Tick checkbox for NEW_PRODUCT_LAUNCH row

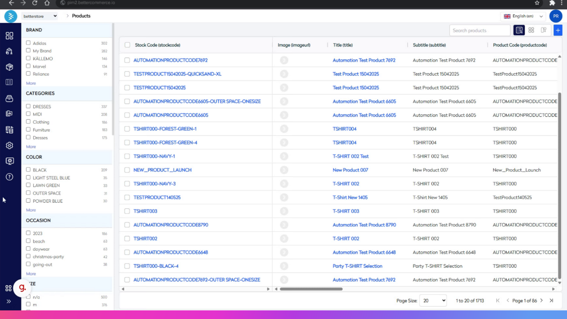(127, 170)
